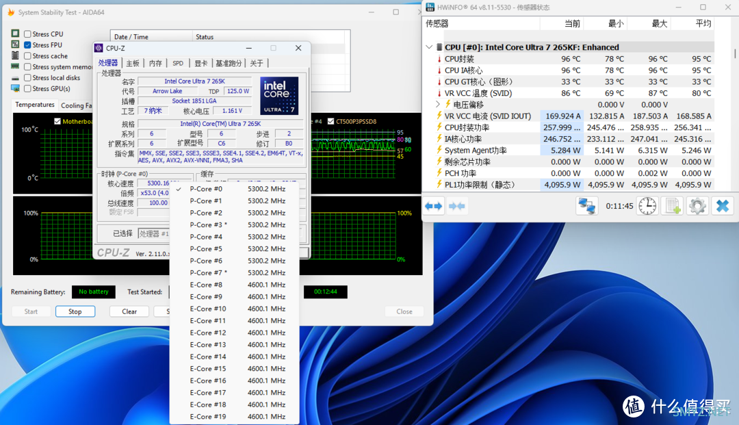The image size is (739, 425).
Task: Click the AIDA64 flame icon in the title bar
Action: (11, 12)
